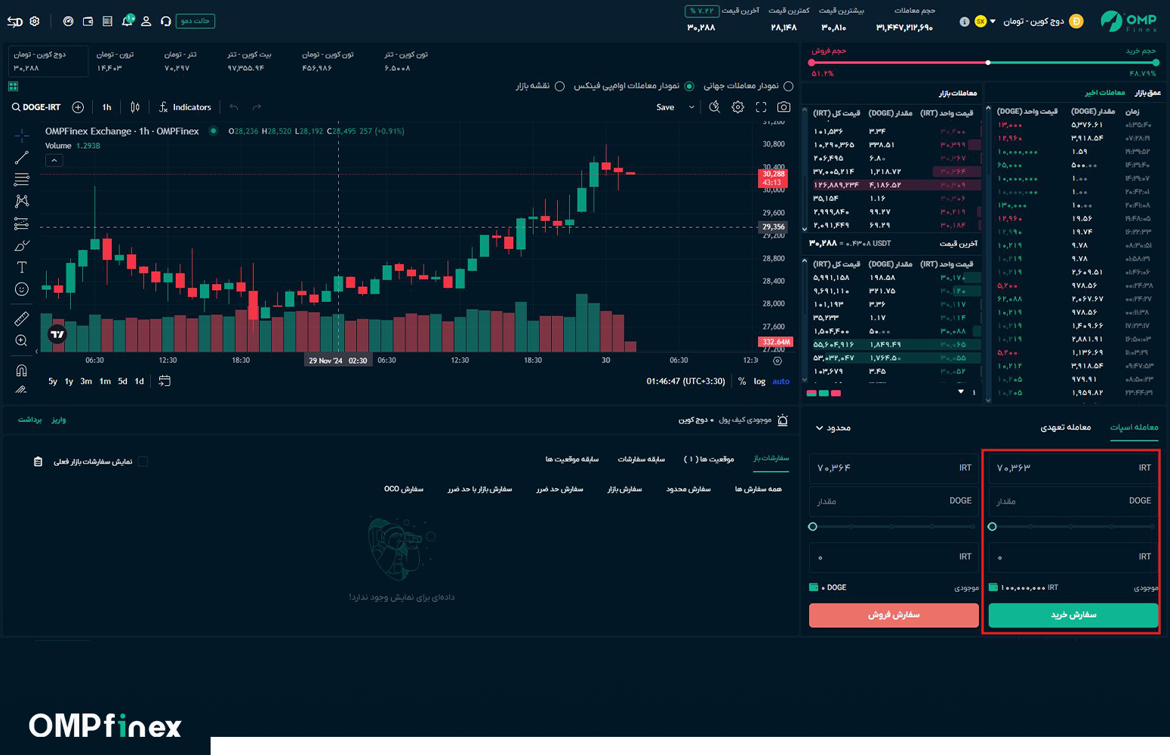This screenshot has height=755, width=1170.
Task: Toggle log scale on the chart
Action: pyautogui.click(x=759, y=381)
